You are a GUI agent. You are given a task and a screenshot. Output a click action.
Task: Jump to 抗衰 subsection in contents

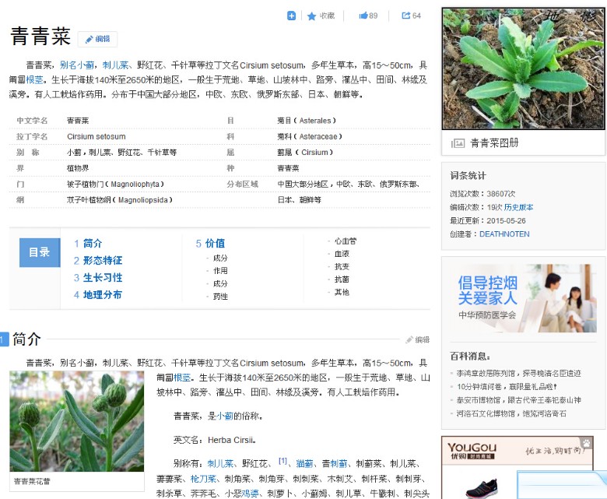pos(342,266)
